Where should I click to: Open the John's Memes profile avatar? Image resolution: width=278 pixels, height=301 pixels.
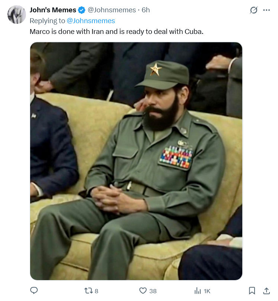click(x=17, y=15)
